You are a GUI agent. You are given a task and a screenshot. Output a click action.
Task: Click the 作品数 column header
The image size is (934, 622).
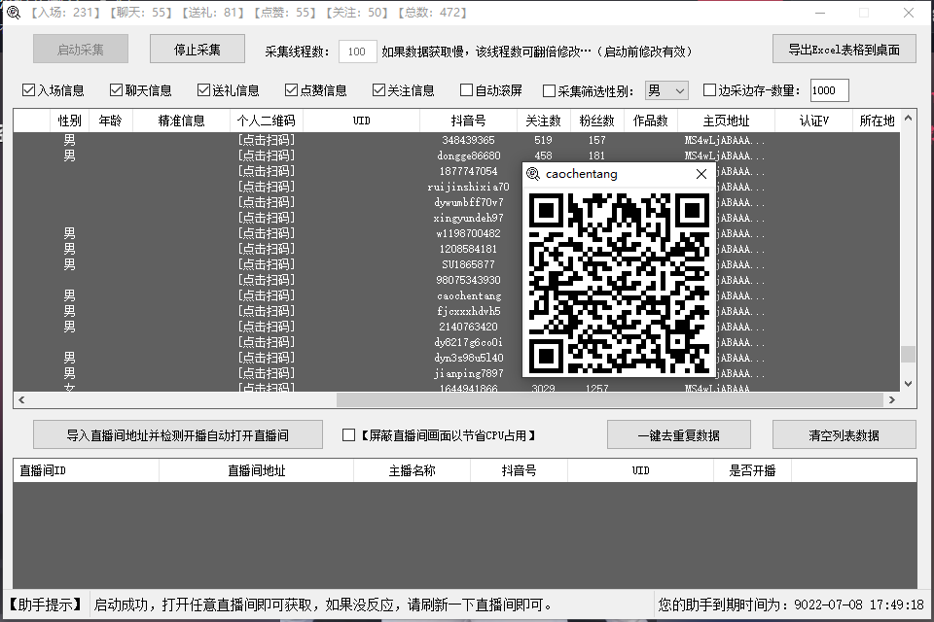tap(651, 121)
